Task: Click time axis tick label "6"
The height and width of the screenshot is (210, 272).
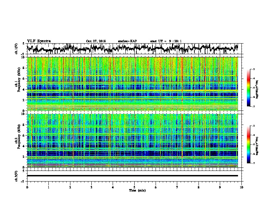Action: (156, 187)
